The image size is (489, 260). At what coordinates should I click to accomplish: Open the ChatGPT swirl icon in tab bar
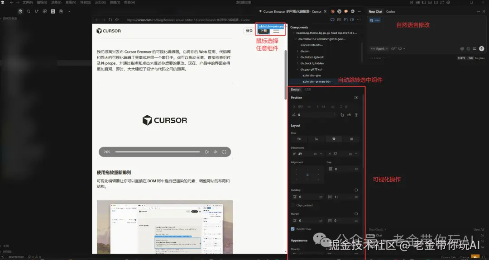point(339,11)
